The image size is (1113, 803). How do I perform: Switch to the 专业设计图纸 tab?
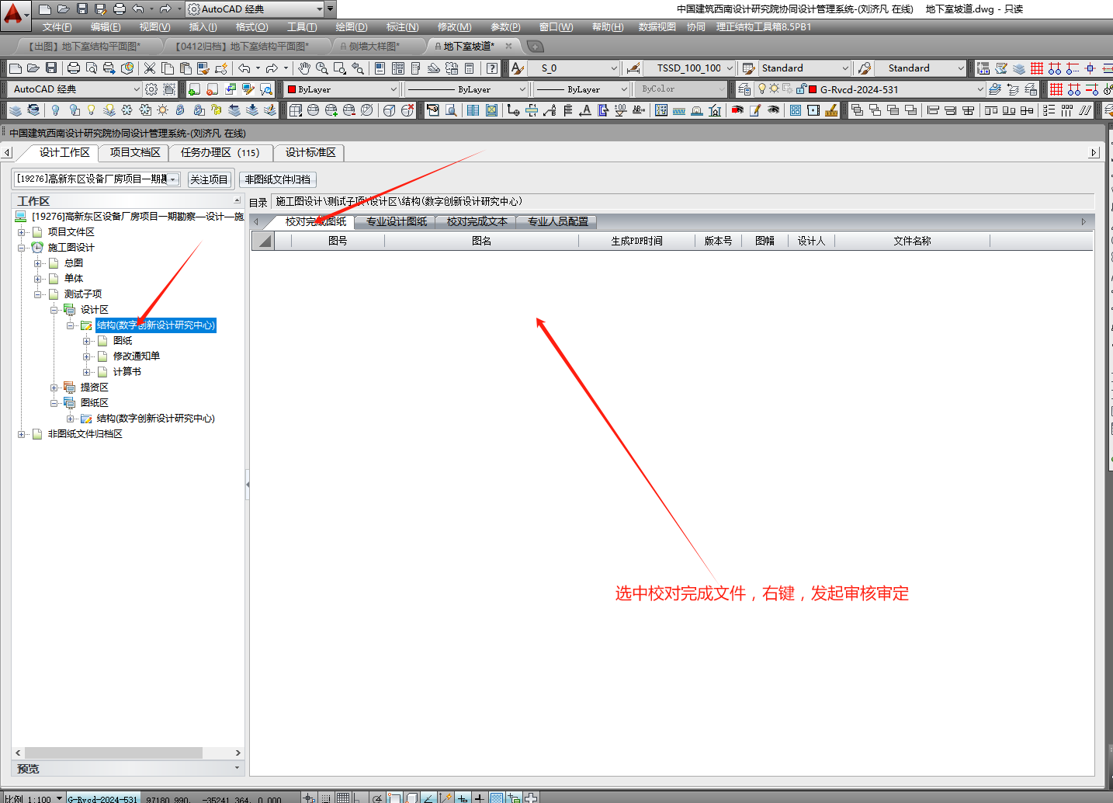click(397, 221)
